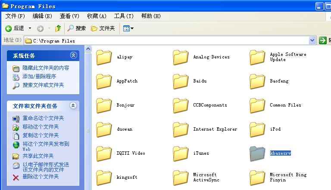This screenshot has height=190, width=331.
Task: Select the iTunes folder icon
Action: pyautogui.click(x=180, y=153)
